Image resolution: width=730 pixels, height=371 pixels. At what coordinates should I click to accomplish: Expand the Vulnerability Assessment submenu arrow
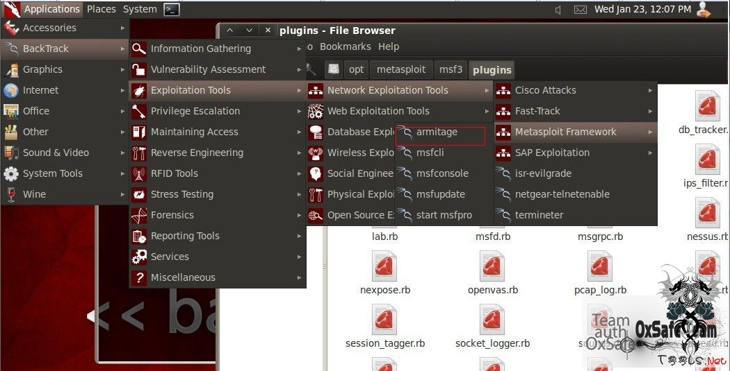click(300, 69)
